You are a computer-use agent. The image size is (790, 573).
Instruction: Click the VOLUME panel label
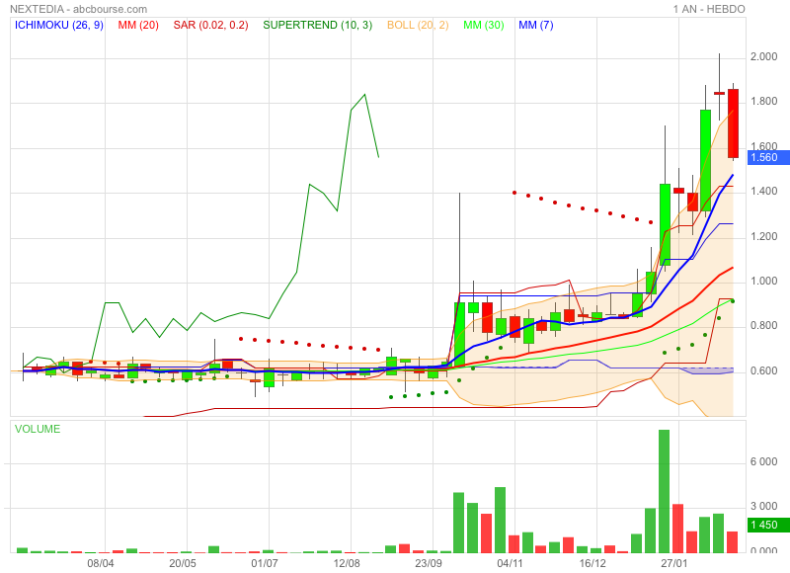38,429
